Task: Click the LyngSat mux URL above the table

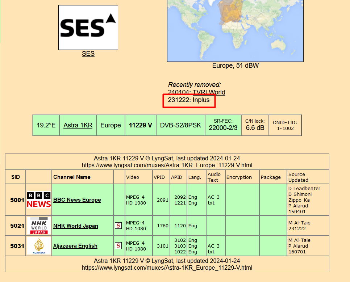Action: pyautogui.click(x=167, y=165)
